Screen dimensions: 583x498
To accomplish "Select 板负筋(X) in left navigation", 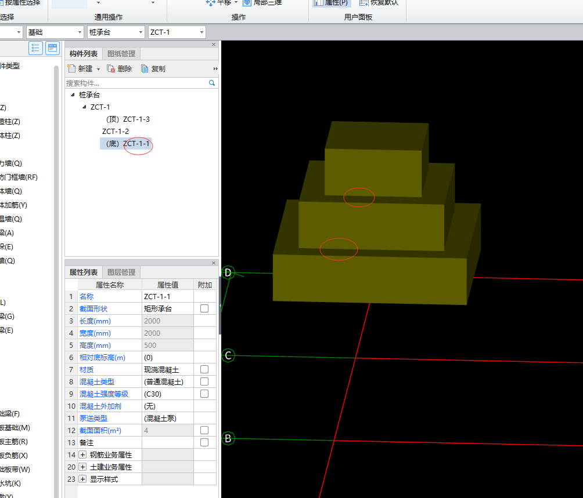I will click(14, 455).
